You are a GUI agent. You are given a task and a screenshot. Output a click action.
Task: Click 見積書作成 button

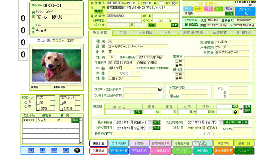tap(140, 151)
